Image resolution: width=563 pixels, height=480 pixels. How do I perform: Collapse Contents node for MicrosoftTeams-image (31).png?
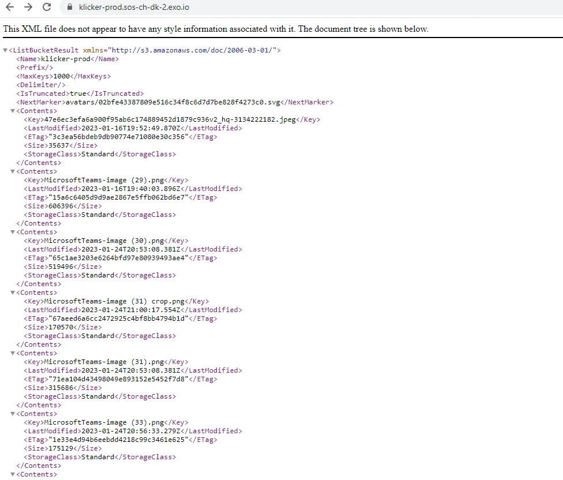pyautogui.click(x=13, y=353)
